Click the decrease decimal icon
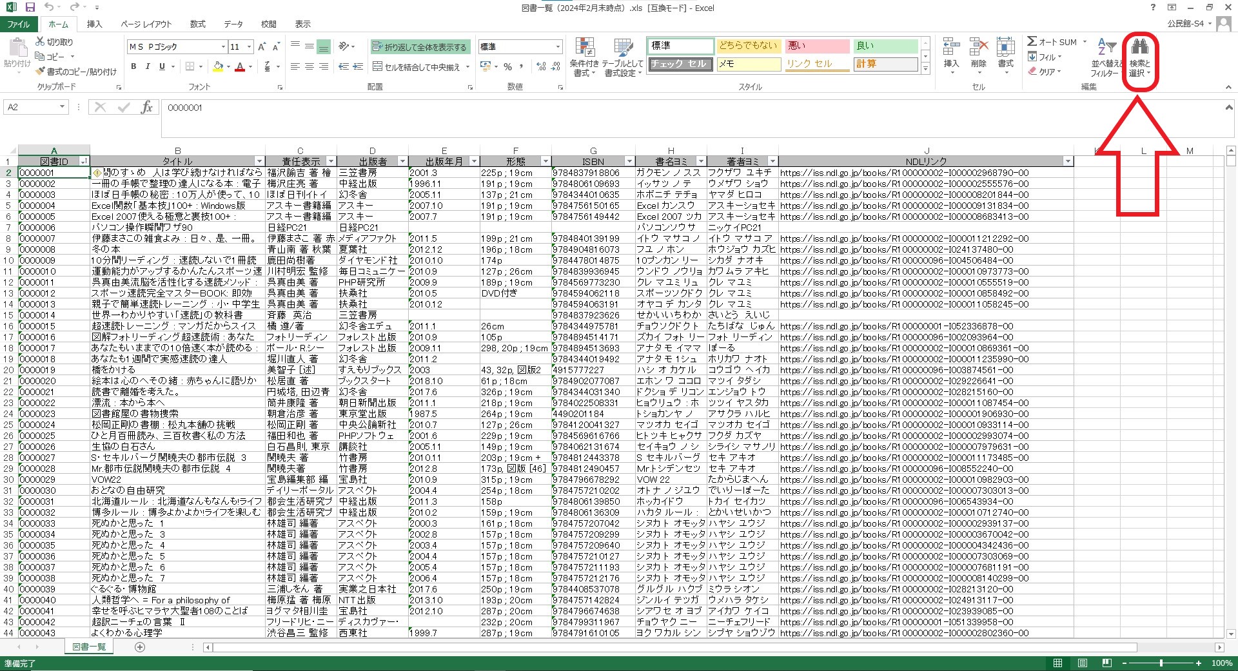The image size is (1238, 671). pyautogui.click(x=556, y=66)
